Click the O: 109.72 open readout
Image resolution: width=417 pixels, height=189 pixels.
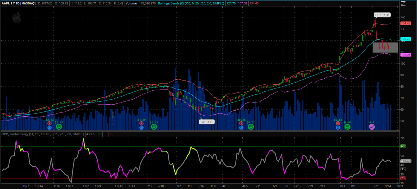62,3
